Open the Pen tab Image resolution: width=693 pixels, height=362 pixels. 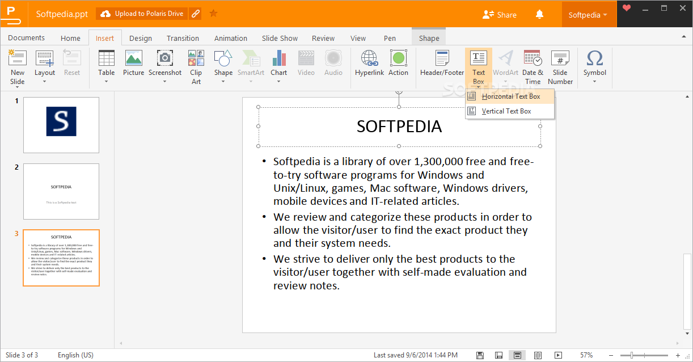[x=390, y=38]
